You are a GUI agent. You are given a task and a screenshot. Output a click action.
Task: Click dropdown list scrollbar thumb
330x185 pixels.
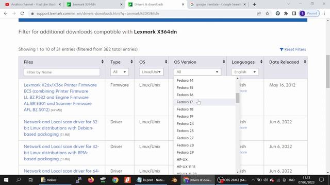(x=237, y=98)
